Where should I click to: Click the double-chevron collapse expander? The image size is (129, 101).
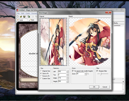tap(123, 82)
